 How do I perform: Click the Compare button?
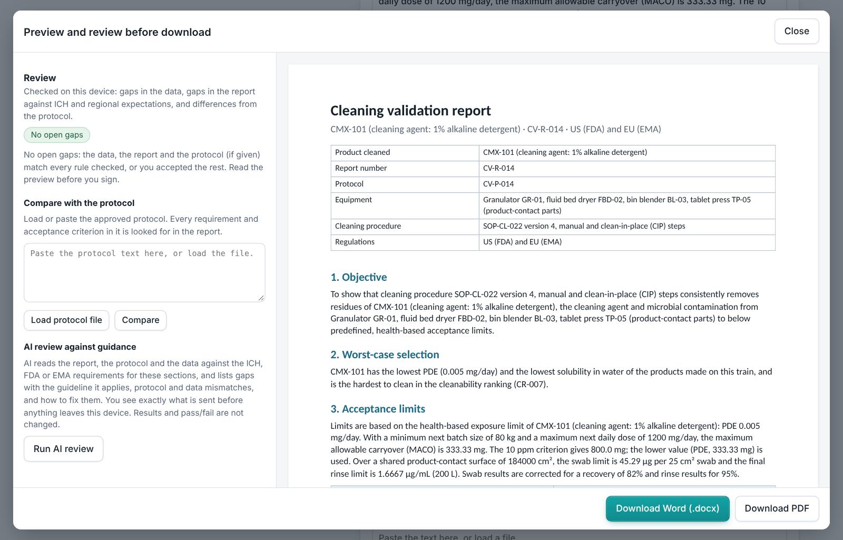[x=141, y=320]
